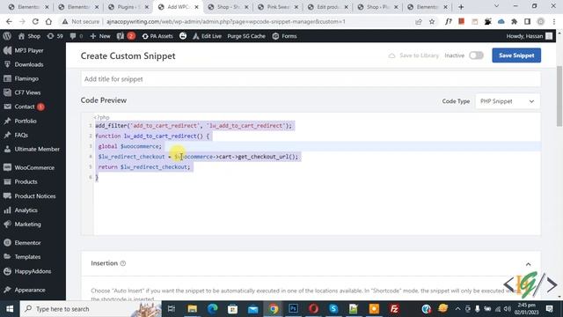Collapse the Insertion section chevron
The image size is (563, 317).
(528, 264)
